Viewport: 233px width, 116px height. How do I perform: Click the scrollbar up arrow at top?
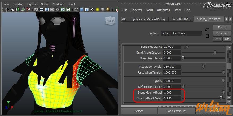[229, 48]
